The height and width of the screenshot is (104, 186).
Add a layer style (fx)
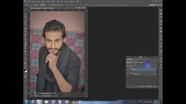pos(140,87)
